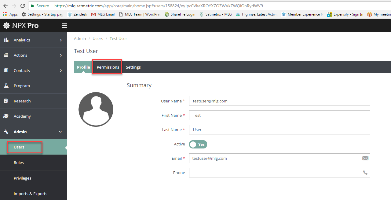Click the phone icon in Phone field

point(365,173)
